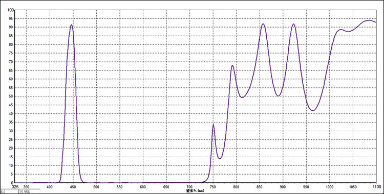The width and height of the screenshot is (384, 194).
Task: Click the curve valley near 890 nm
Action: coord(278,96)
